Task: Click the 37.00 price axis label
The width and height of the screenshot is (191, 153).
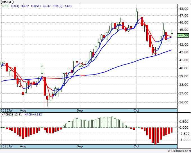Action: point(184,93)
